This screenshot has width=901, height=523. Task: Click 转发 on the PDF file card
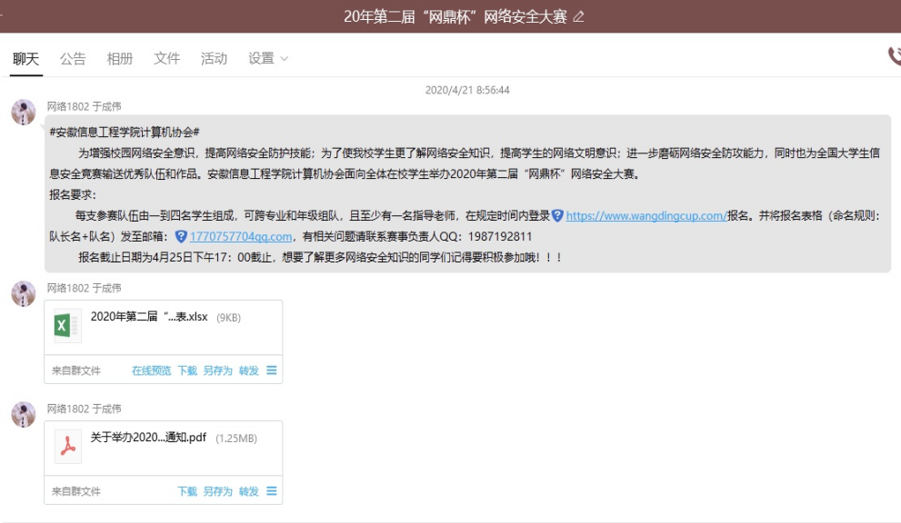[x=248, y=491]
